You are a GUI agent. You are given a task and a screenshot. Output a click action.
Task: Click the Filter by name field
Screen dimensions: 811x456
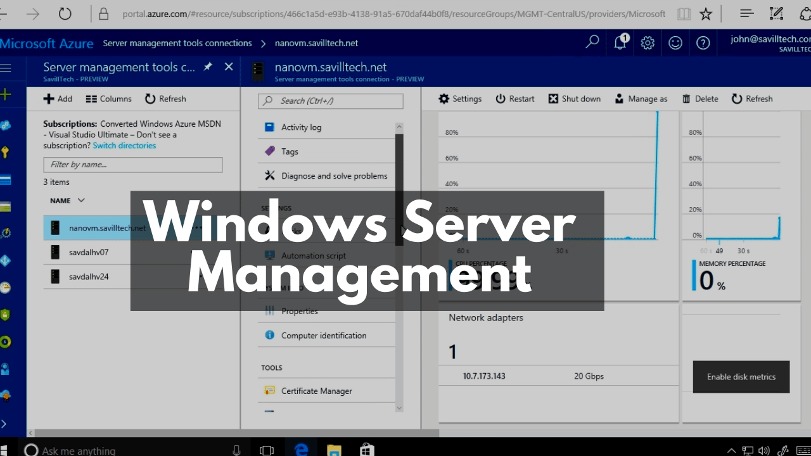[x=132, y=165]
